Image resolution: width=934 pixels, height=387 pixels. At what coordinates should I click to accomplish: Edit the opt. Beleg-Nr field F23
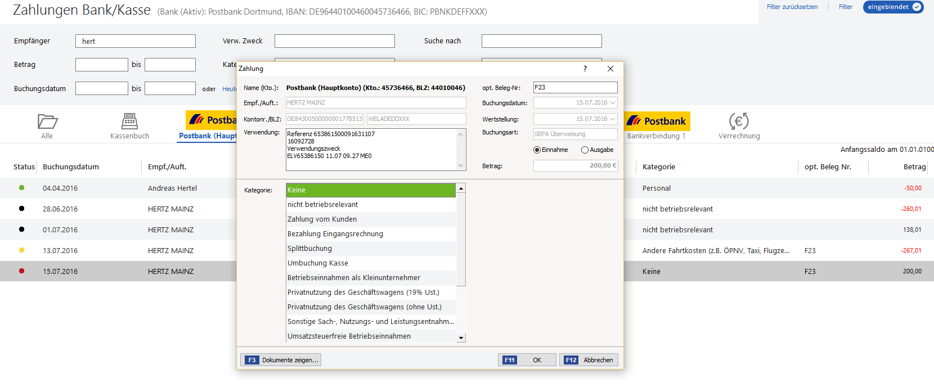[x=575, y=87]
